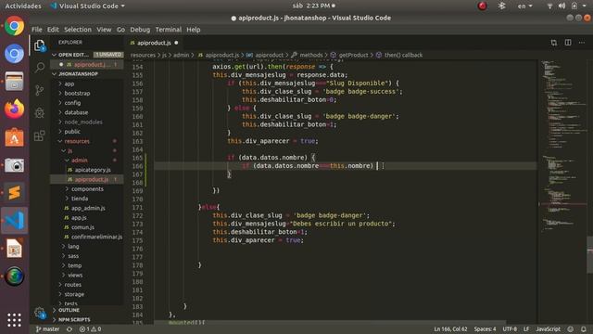The image size is (593, 334).
Task: Show errors and warnings count
Action: [90, 329]
